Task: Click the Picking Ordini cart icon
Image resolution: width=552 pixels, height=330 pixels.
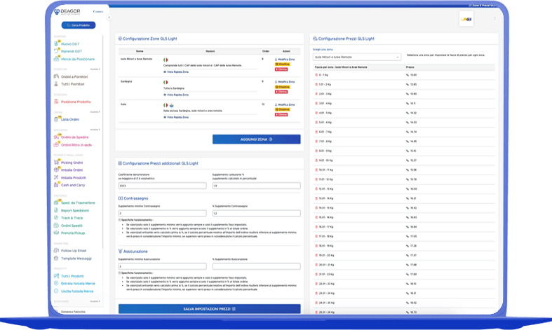Action: [x=56, y=162]
